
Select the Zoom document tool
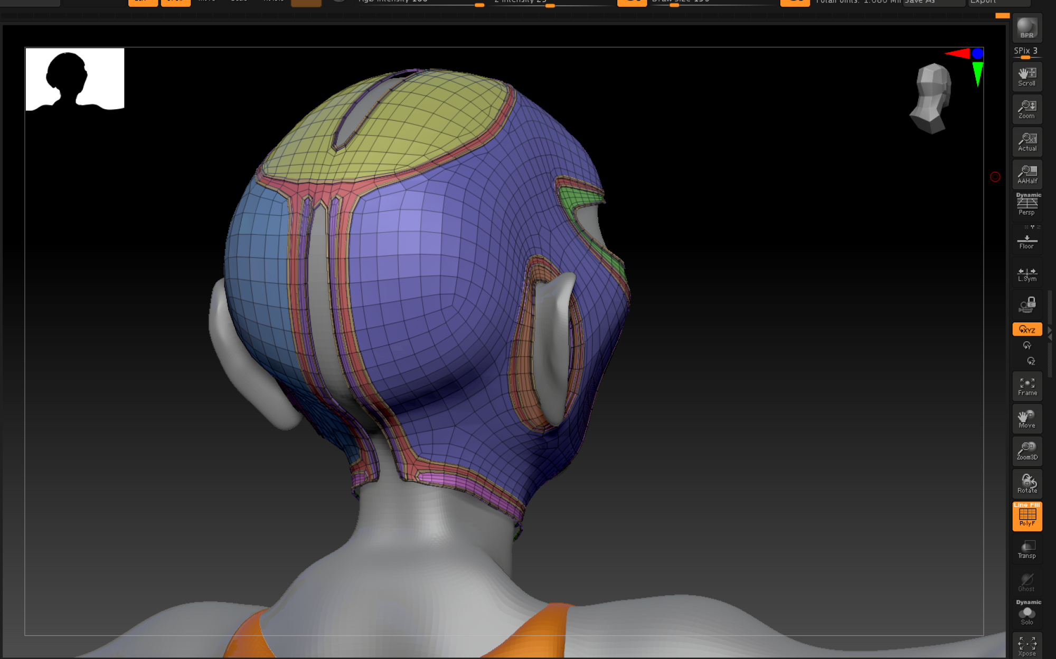point(1027,109)
